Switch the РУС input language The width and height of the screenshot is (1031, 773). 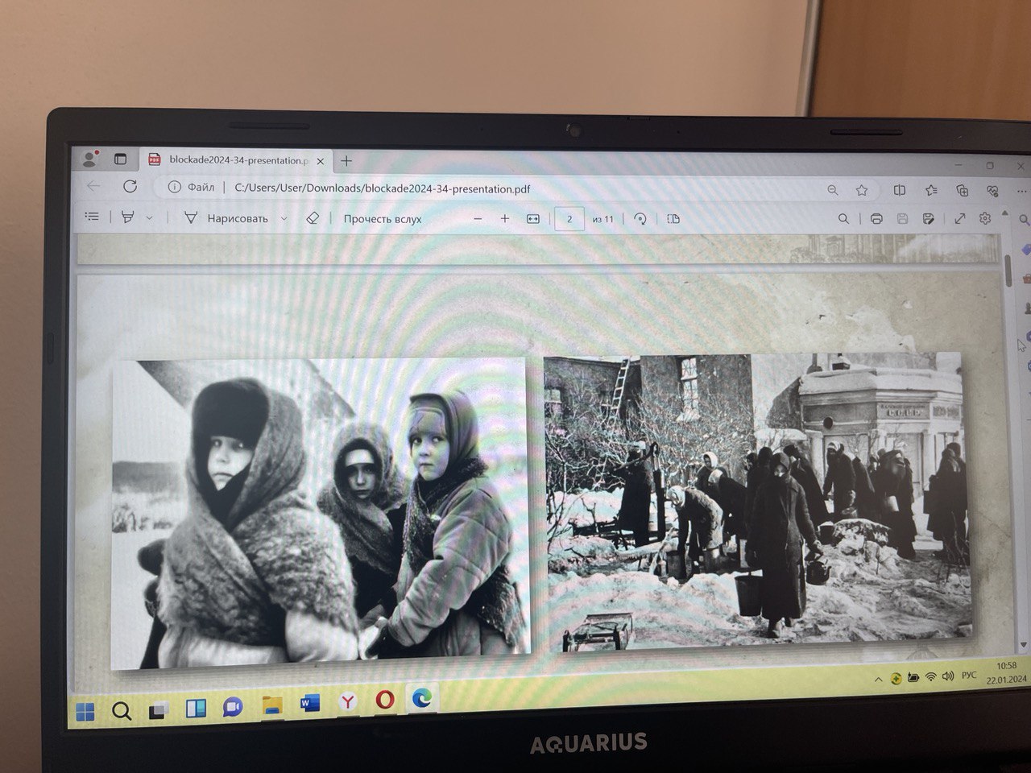click(970, 676)
